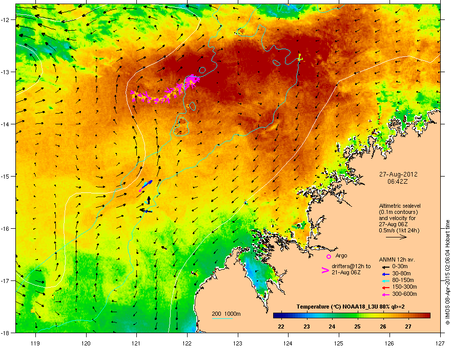Click latitude axis label '-15'
Screen dimensions: 451x348
point(5,176)
